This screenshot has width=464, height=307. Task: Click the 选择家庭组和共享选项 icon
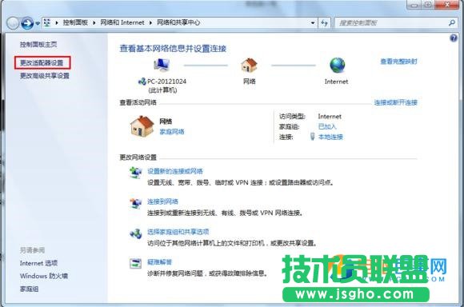click(x=136, y=233)
